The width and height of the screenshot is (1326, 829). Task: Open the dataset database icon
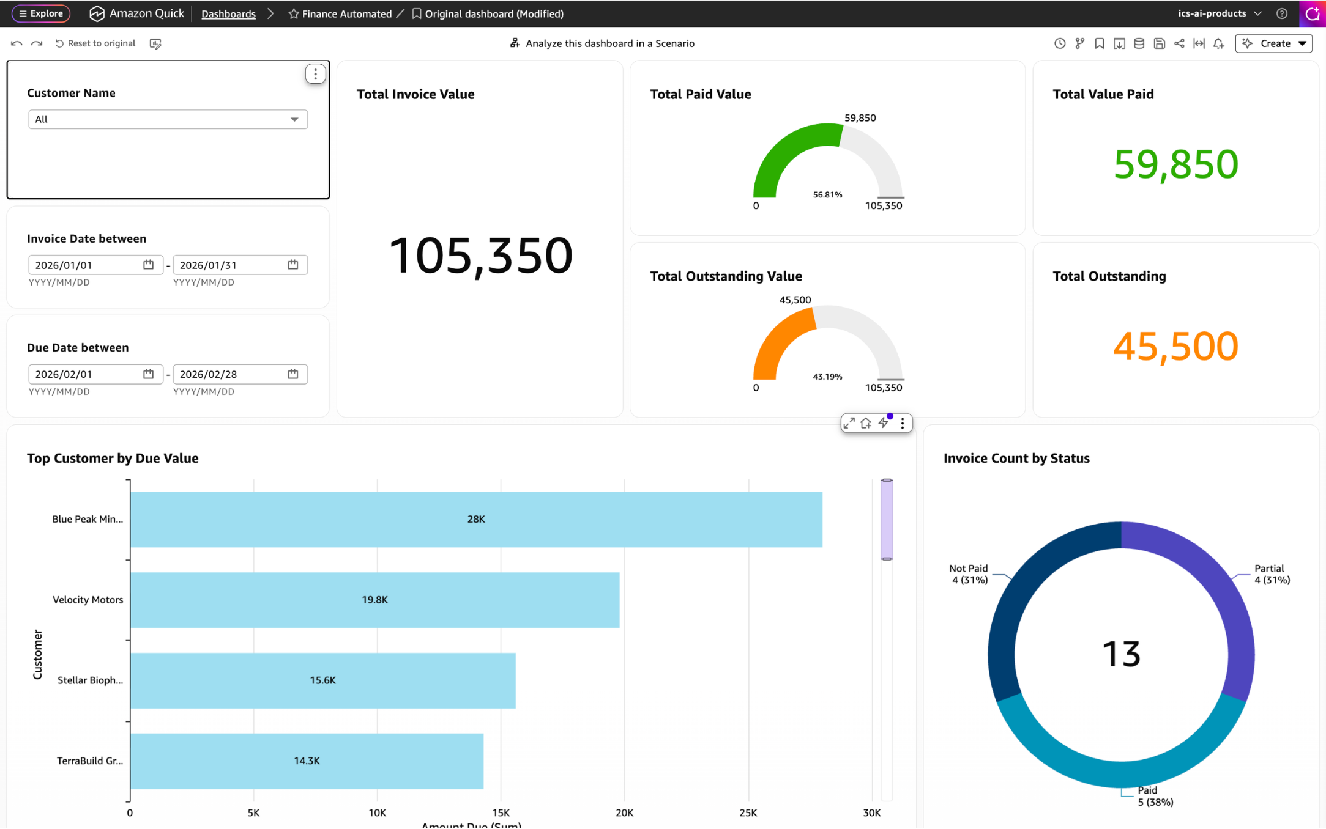(1139, 43)
